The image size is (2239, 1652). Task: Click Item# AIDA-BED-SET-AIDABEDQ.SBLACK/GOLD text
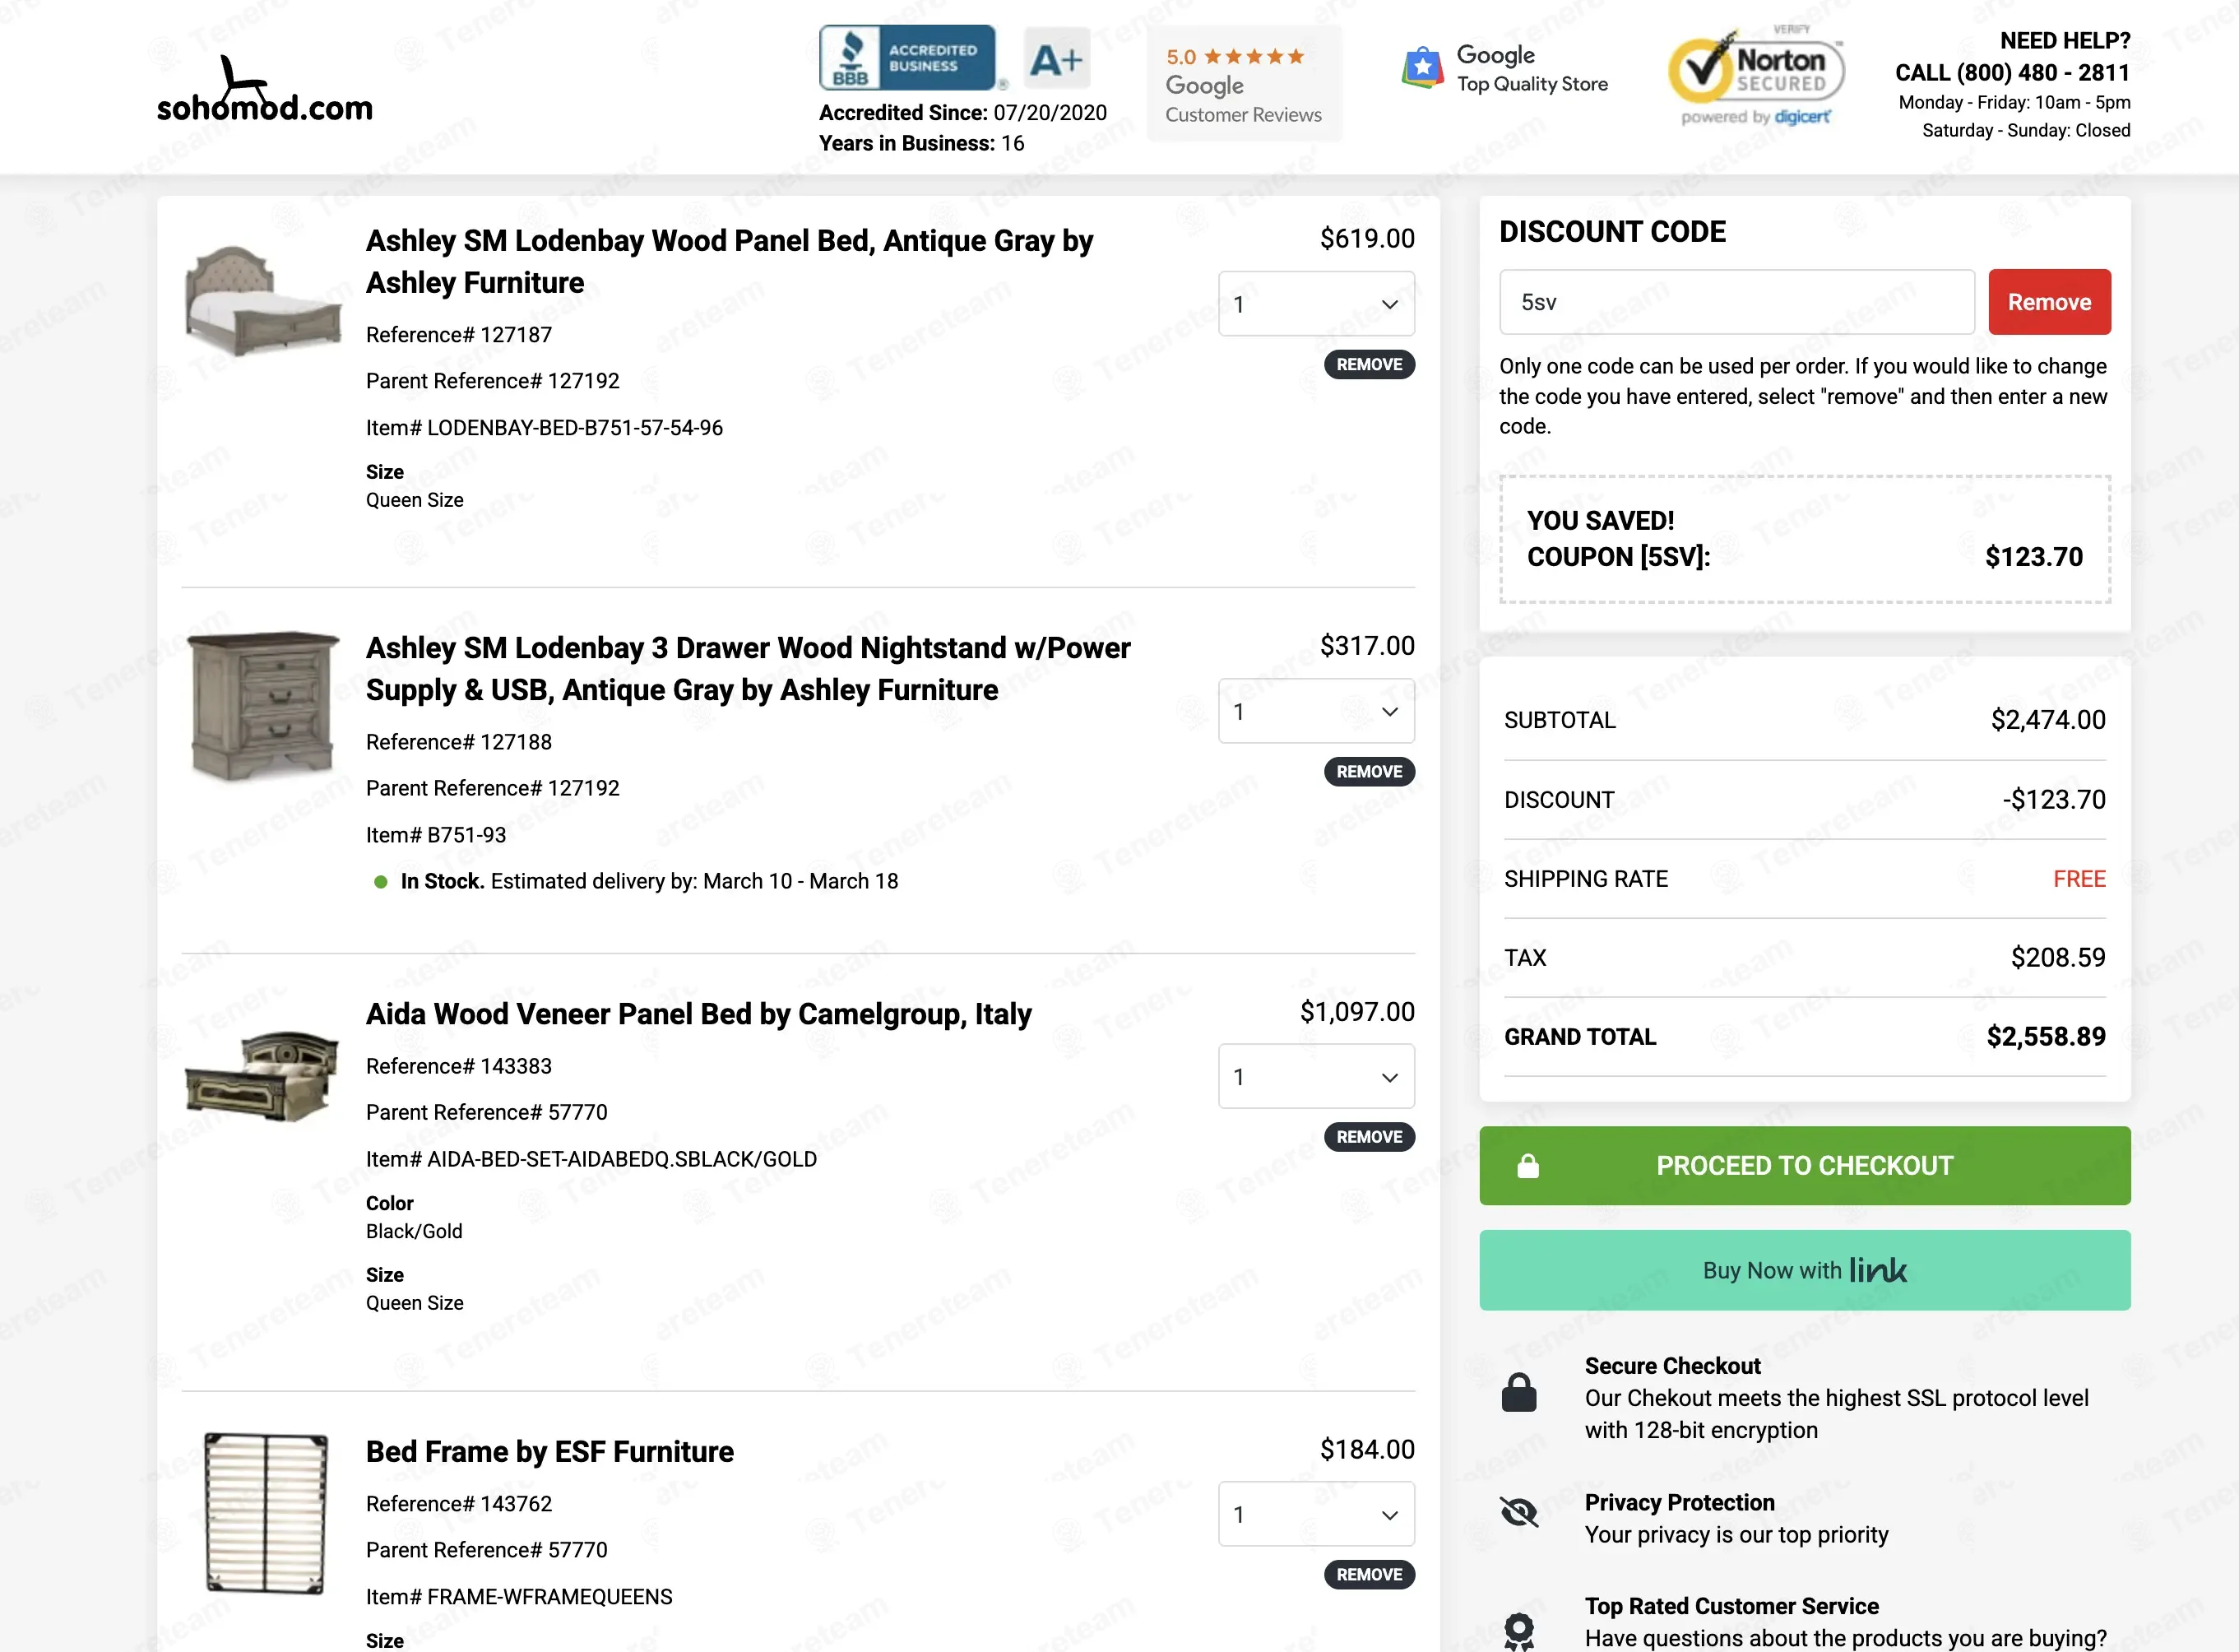(x=591, y=1159)
